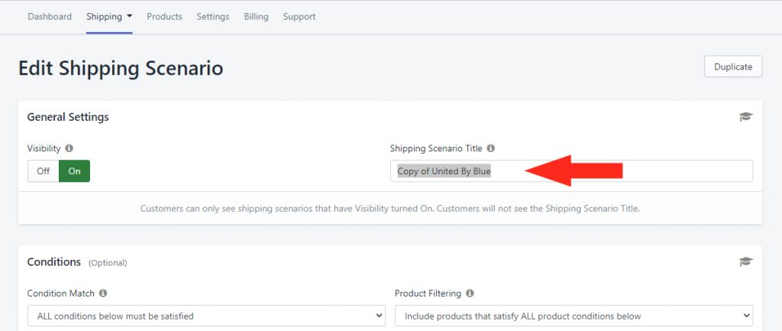Click the Duplicate button

coord(733,67)
